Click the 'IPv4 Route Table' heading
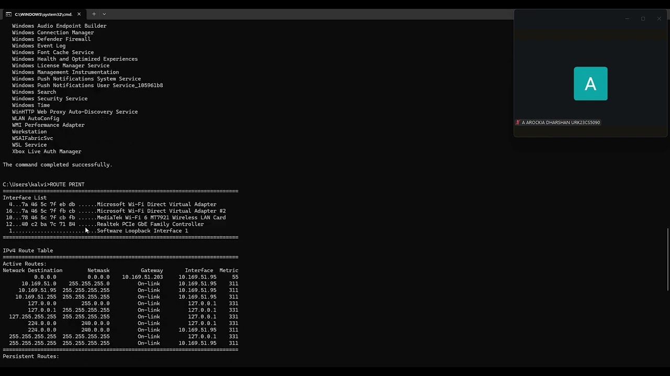Screen dimensions: 670x376 pyautogui.click(x=28, y=251)
